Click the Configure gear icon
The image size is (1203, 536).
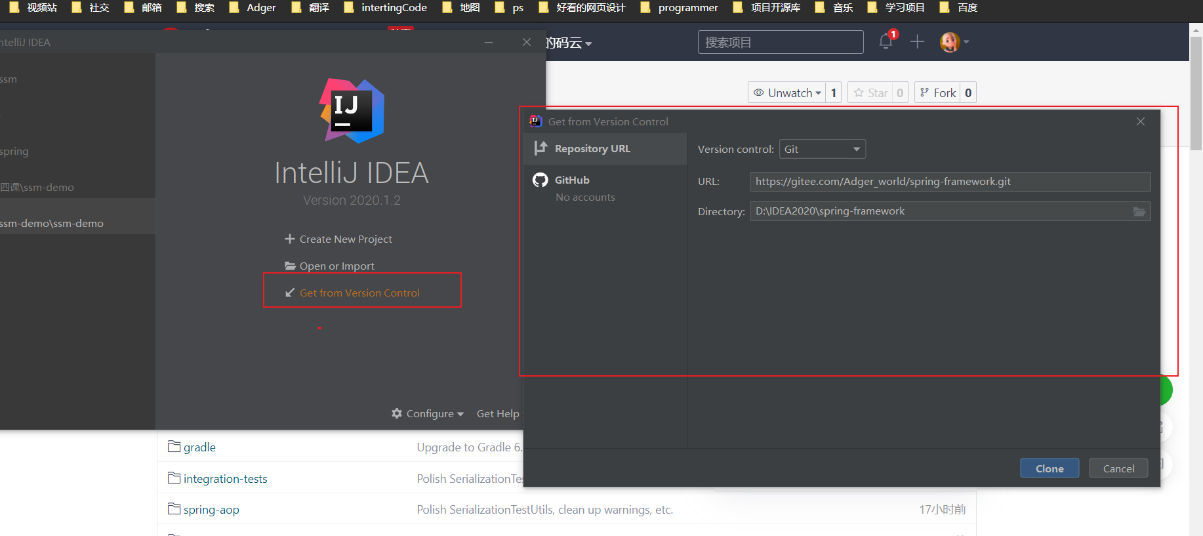[397, 413]
